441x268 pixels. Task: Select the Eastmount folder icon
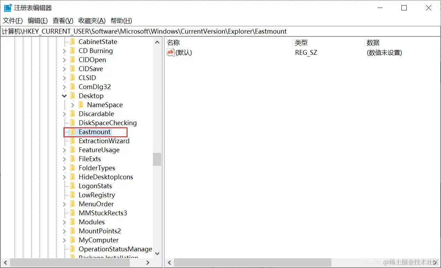72,132
